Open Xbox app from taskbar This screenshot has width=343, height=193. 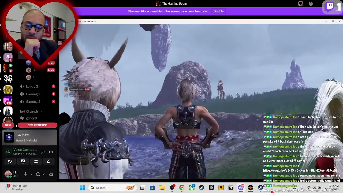pos(192,188)
